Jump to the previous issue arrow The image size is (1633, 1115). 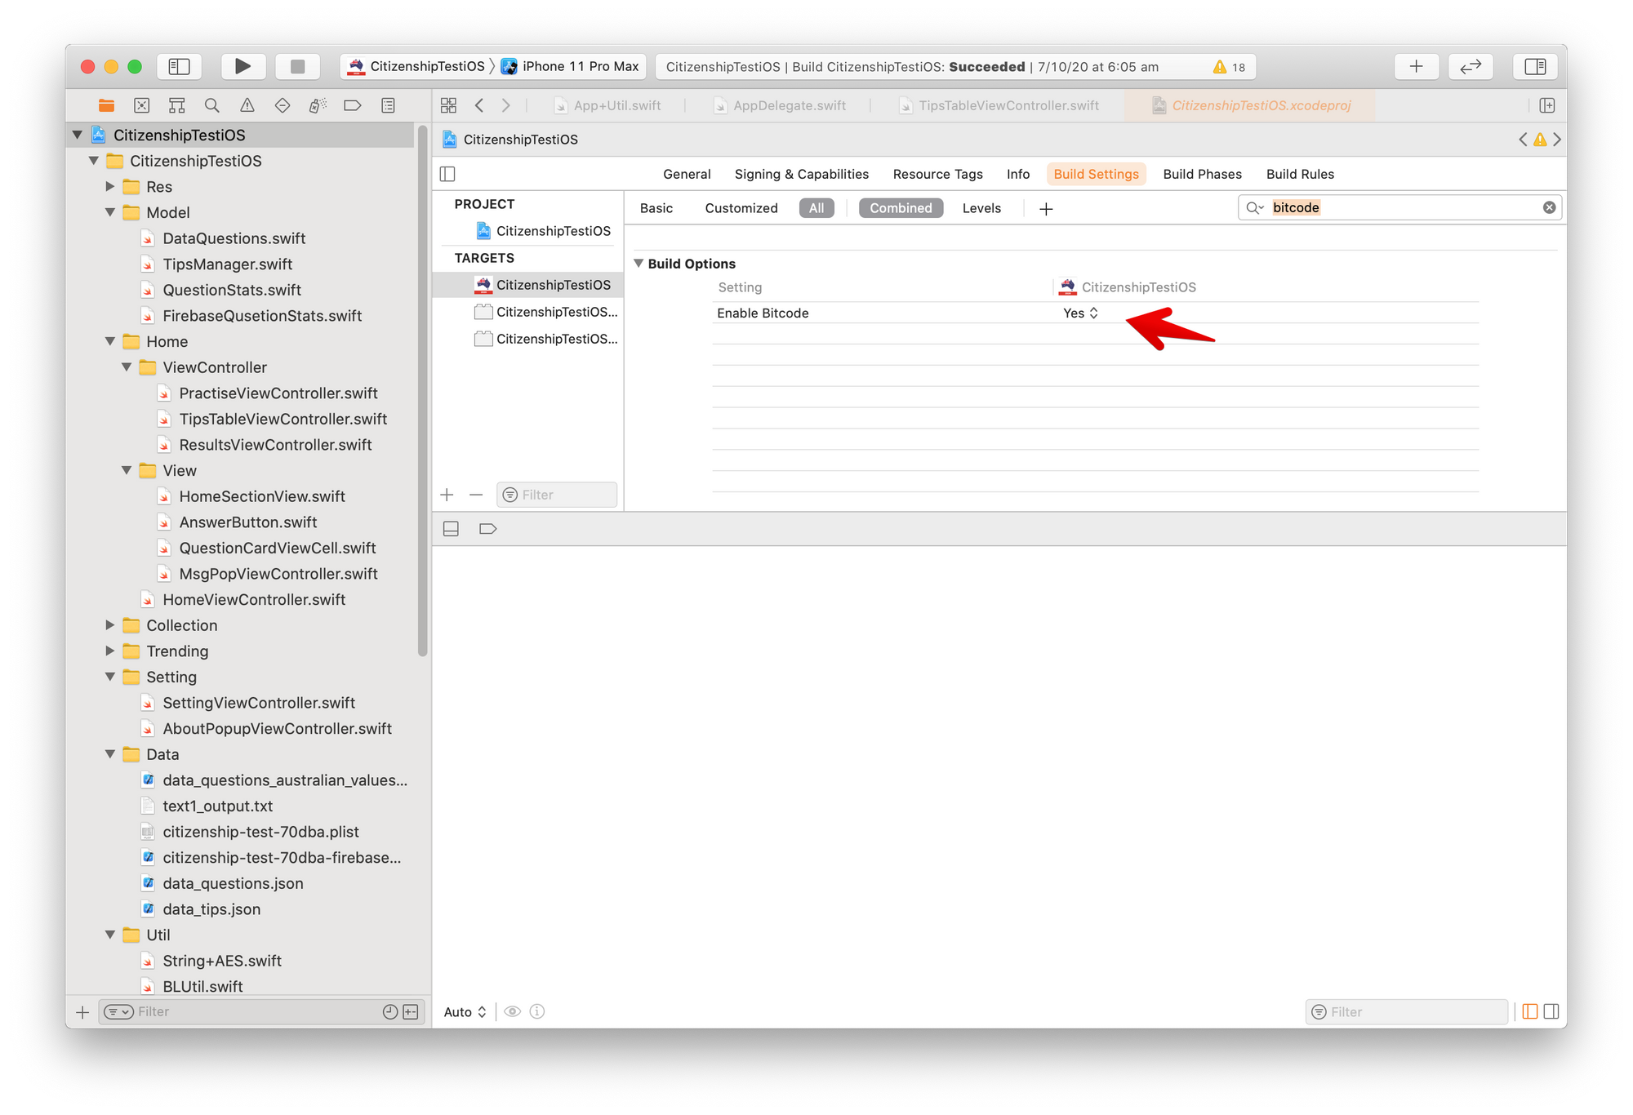pos(1523,140)
